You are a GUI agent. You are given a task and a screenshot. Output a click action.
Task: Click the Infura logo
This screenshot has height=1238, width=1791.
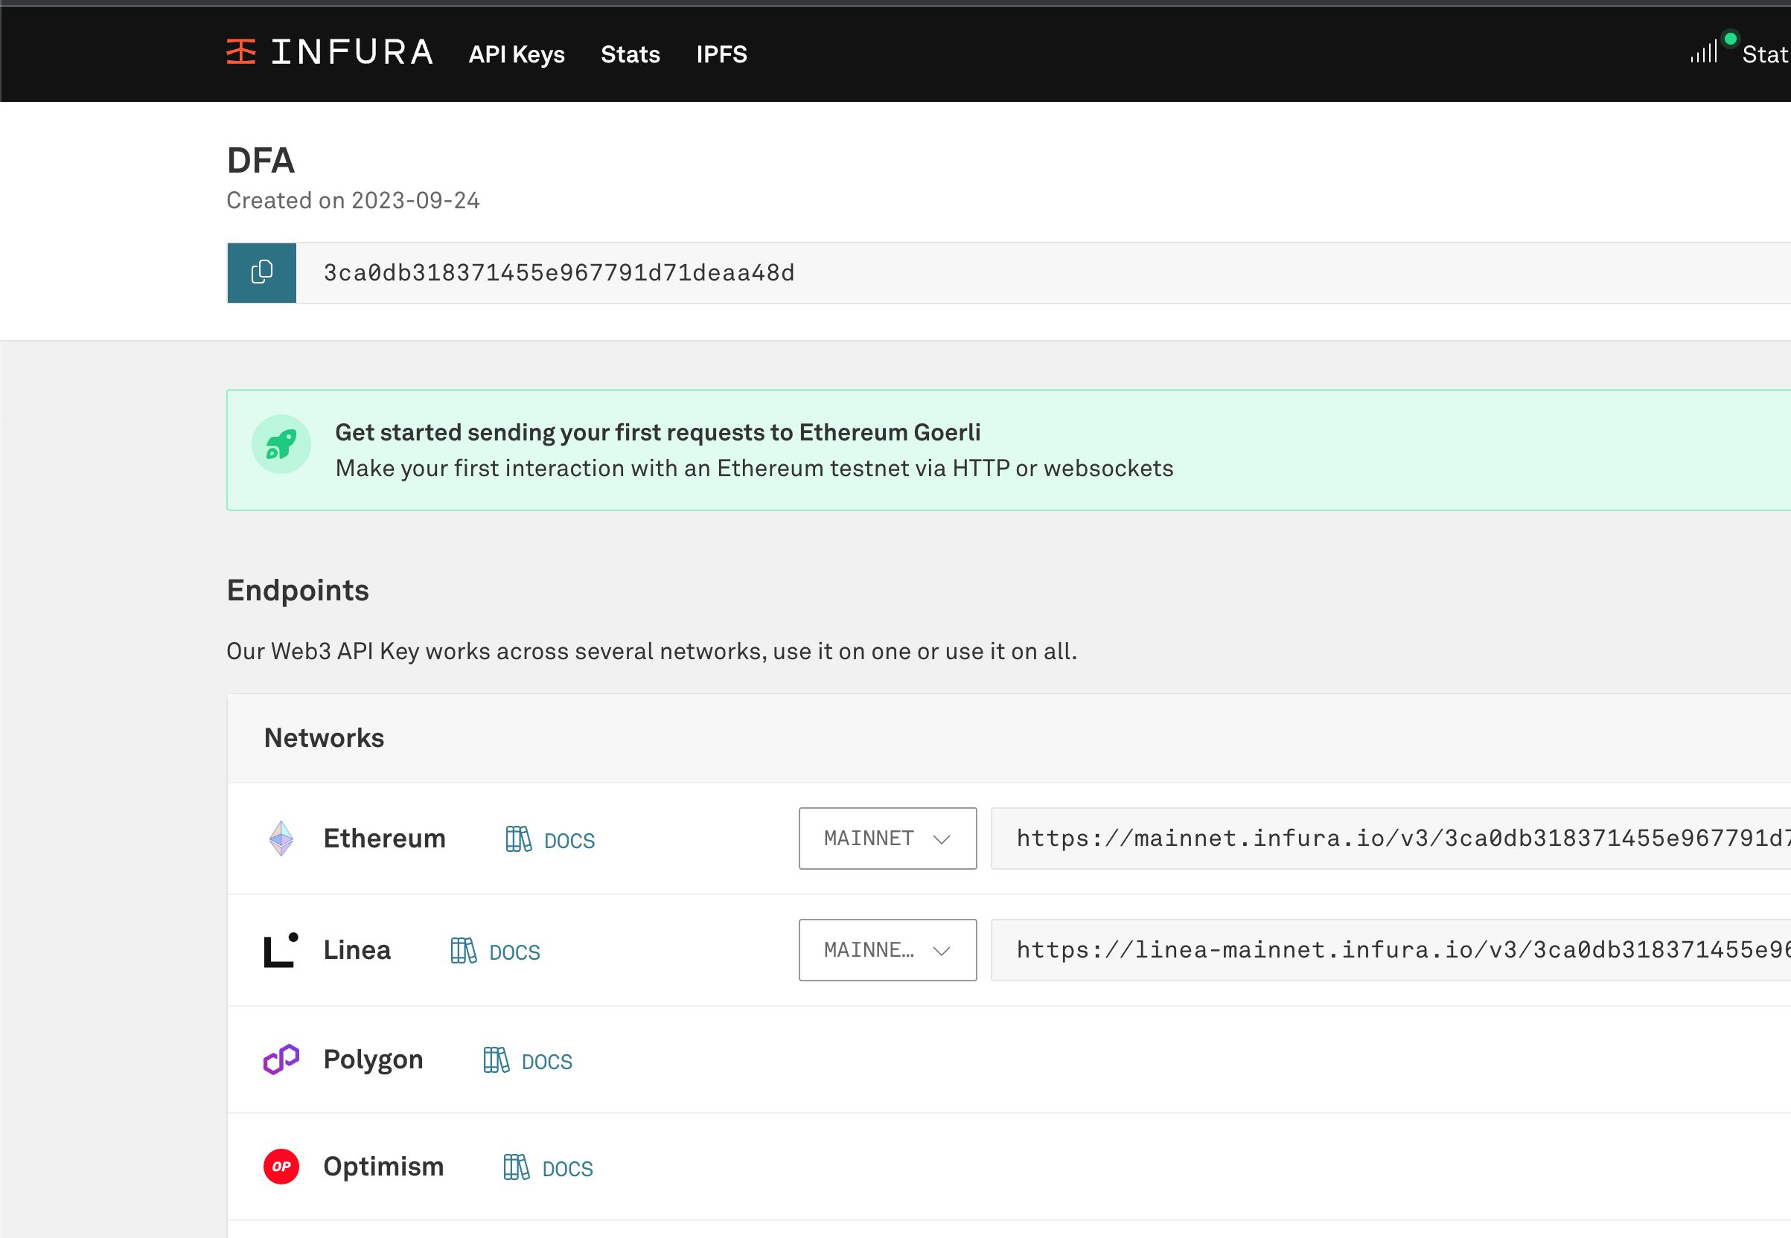[x=330, y=53]
